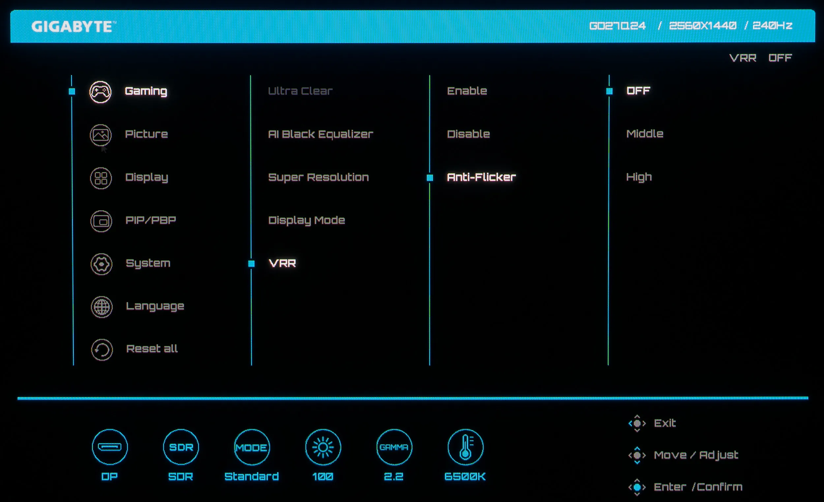Image resolution: width=824 pixels, height=502 pixels.
Task: Click the Display grid icon
Action: pyautogui.click(x=101, y=178)
